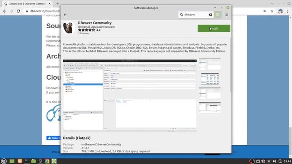Click the rectangular tray icon beside the shield

(x=258, y=161)
